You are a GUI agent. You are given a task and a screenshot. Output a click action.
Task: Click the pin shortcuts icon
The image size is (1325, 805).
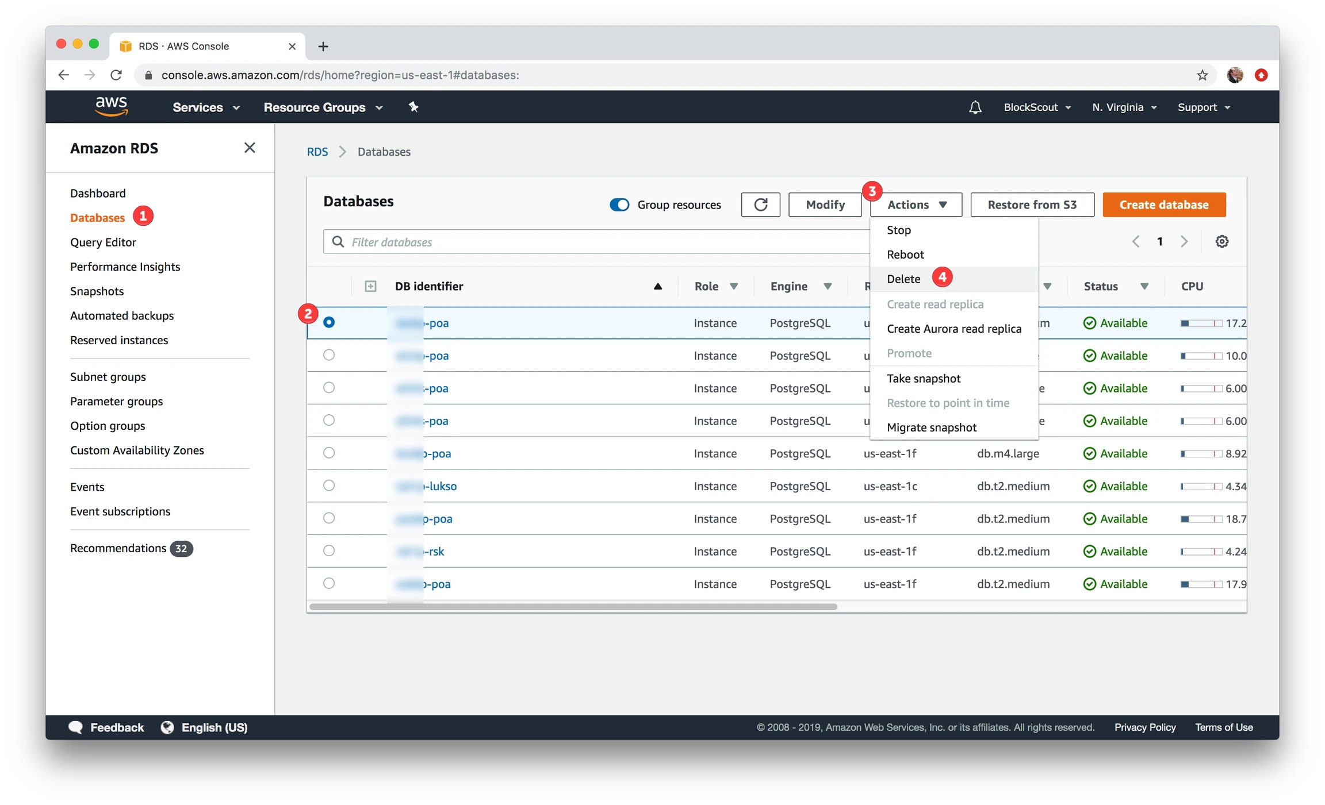pyautogui.click(x=413, y=107)
